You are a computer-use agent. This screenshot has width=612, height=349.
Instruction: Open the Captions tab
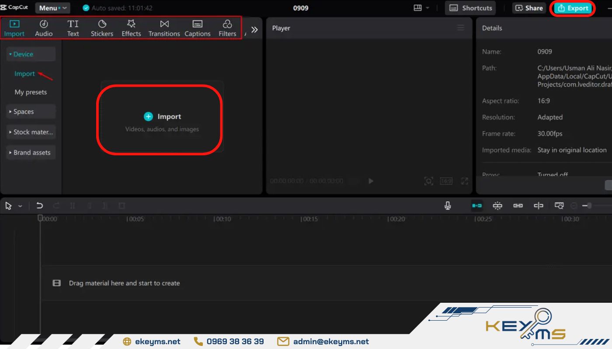click(x=198, y=28)
